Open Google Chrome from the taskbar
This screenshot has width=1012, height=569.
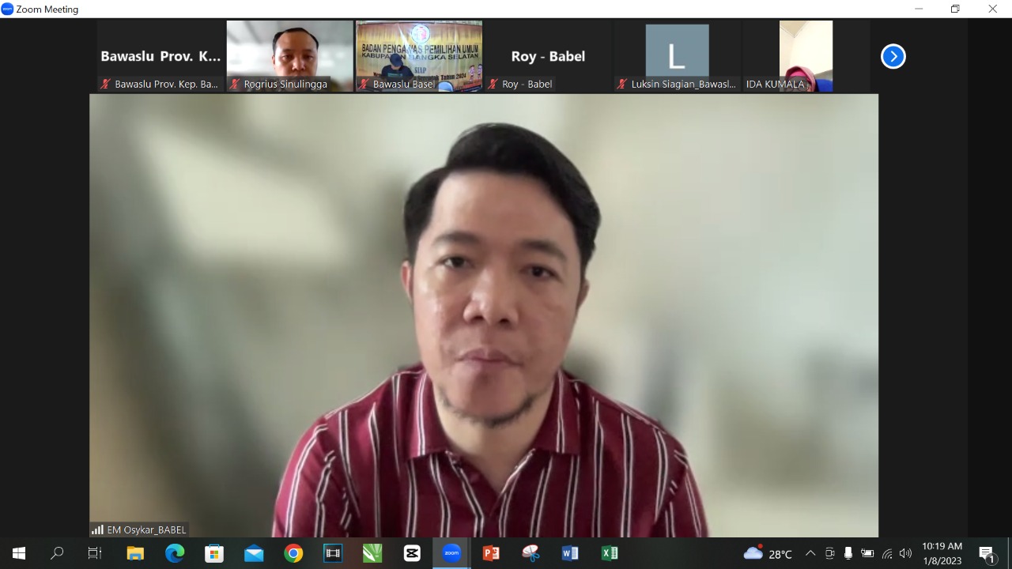[293, 553]
